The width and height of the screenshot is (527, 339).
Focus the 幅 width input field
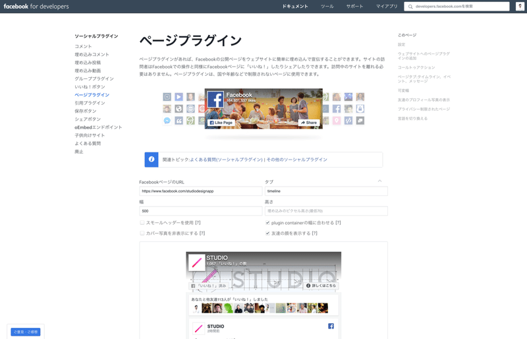(x=201, y=211)
